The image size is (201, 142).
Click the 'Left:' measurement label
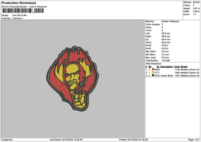[148, 33]
